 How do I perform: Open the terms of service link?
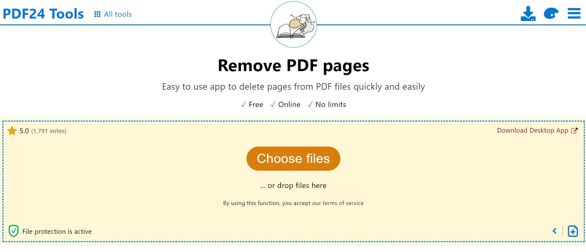click(x=343, y=203)
